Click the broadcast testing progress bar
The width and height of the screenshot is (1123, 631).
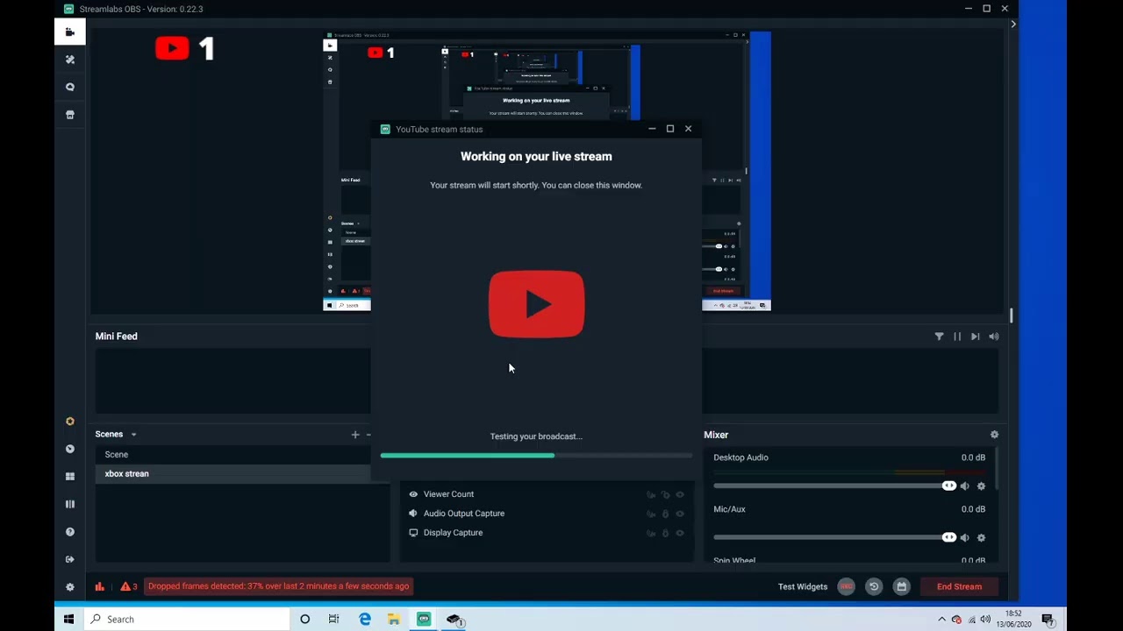tap(536, 456)
